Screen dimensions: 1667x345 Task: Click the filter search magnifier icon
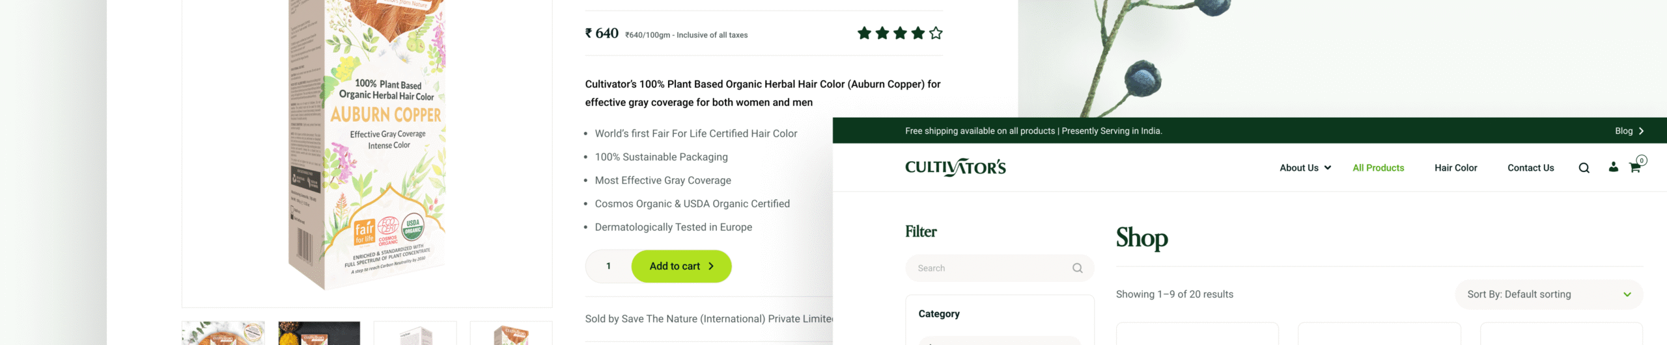[x=1077, y=268]
